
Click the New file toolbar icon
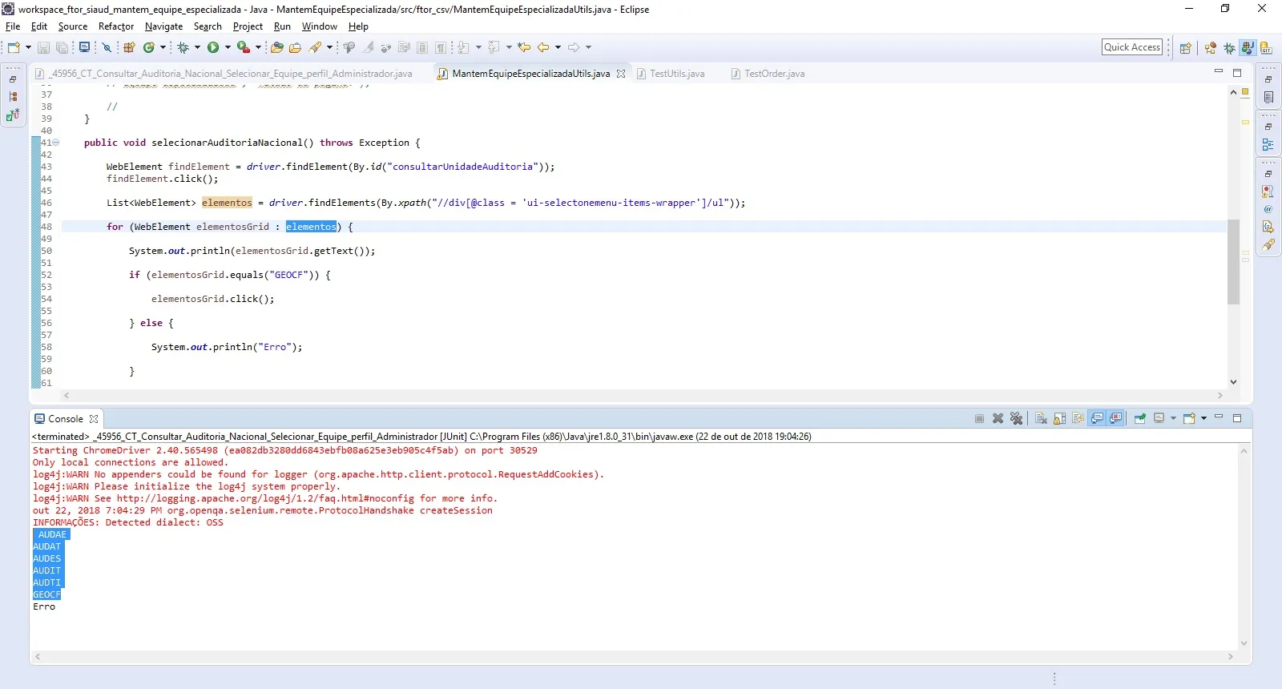point(14,47)
